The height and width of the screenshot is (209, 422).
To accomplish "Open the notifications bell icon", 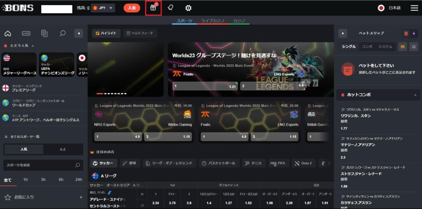I will coord(170,8).
